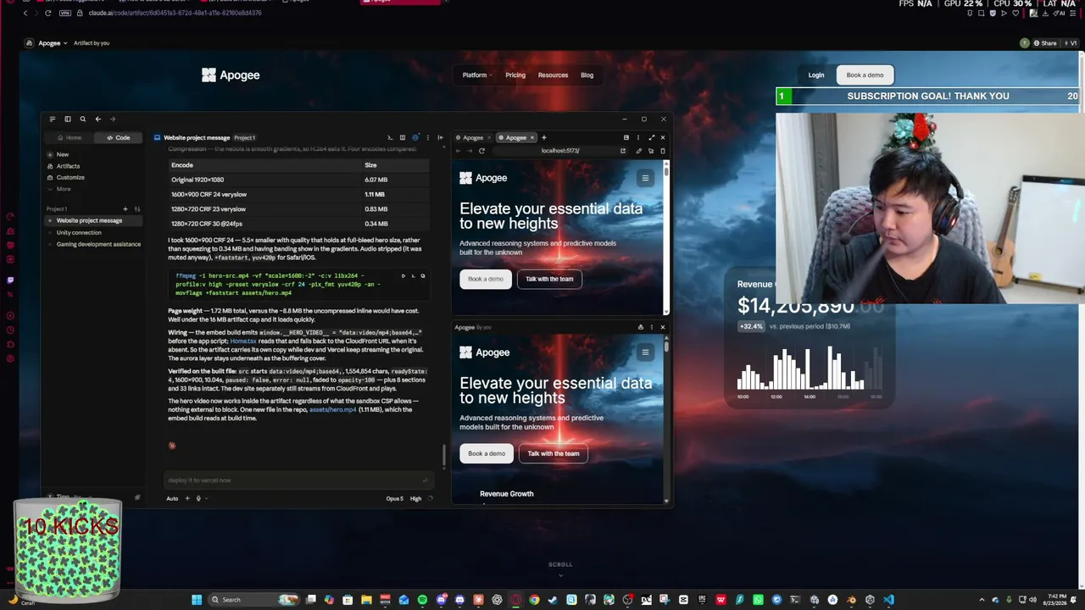The width and height of the screenshot is (1085, 610).
Task: Click Login on the background Apogee site
Action: [816, 75]
